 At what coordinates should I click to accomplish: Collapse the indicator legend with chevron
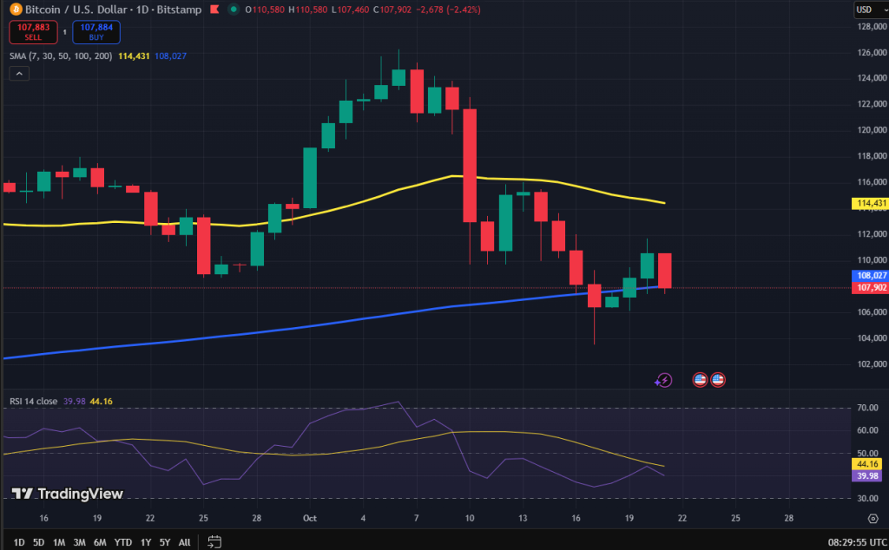(x=19, y=74)
